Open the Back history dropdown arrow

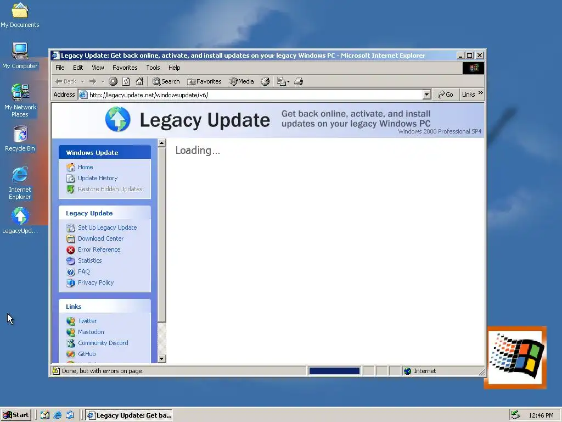[x=82, y=82]
